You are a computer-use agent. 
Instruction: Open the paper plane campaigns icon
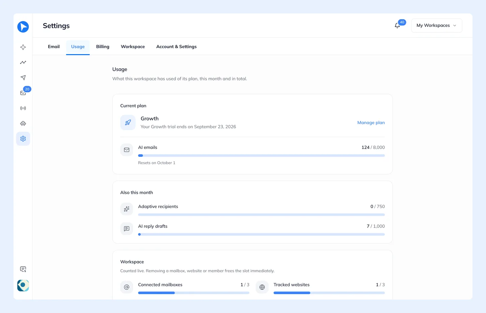pos(23,77)
